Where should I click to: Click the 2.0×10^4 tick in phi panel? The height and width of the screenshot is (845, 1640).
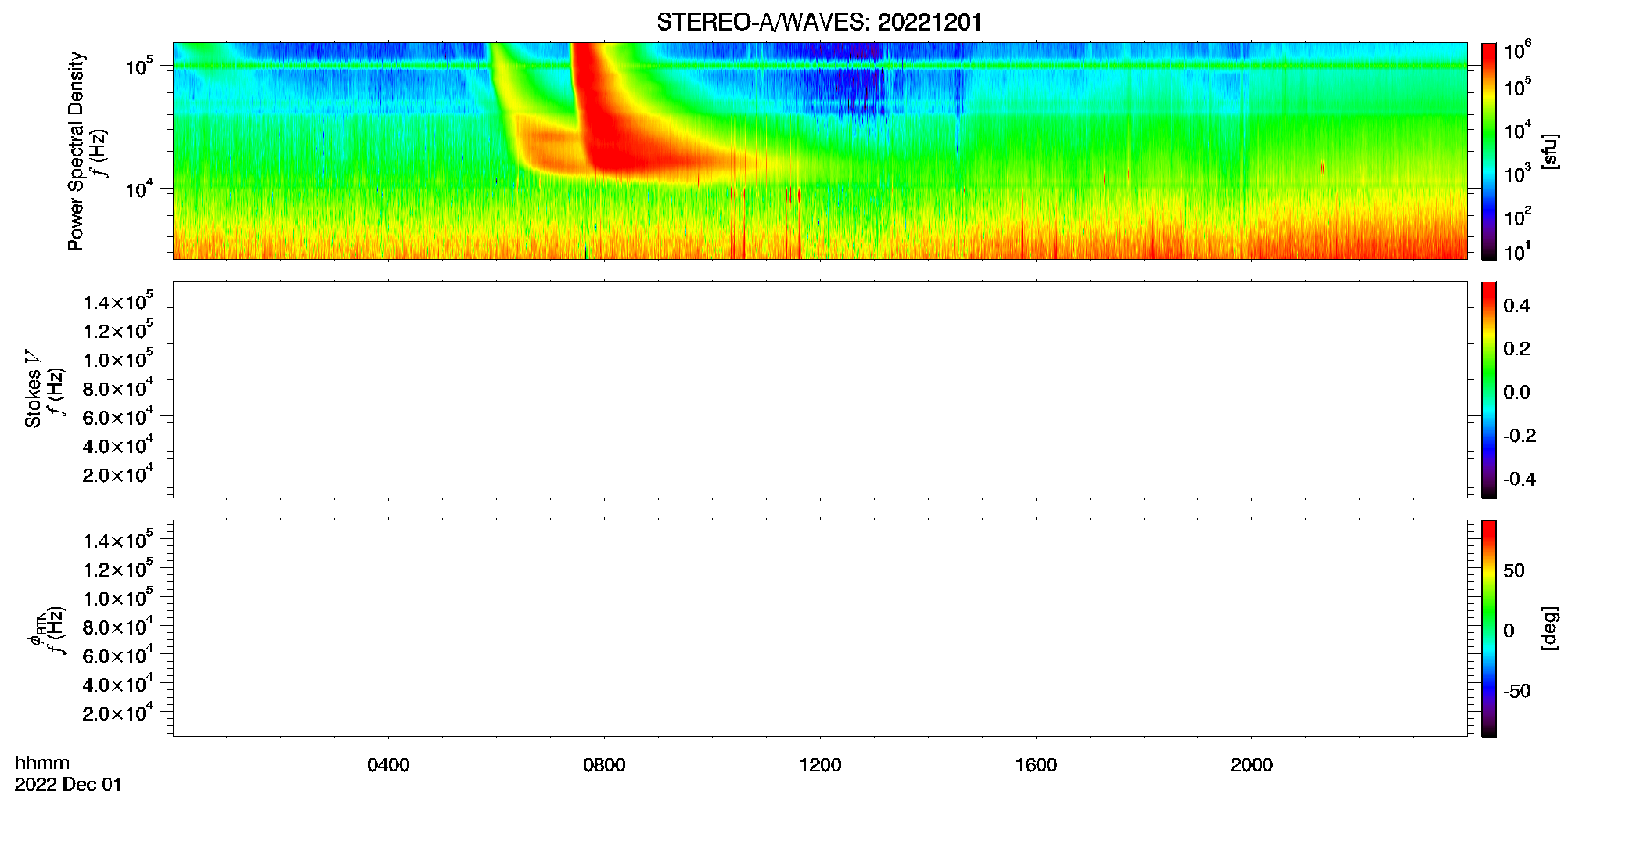pyautogui.click(x=118, y=713)
